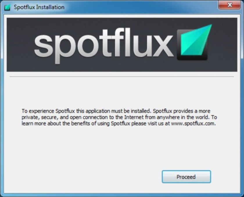
Task: Click empty title bar area beside title
Action: coord(140,7)
